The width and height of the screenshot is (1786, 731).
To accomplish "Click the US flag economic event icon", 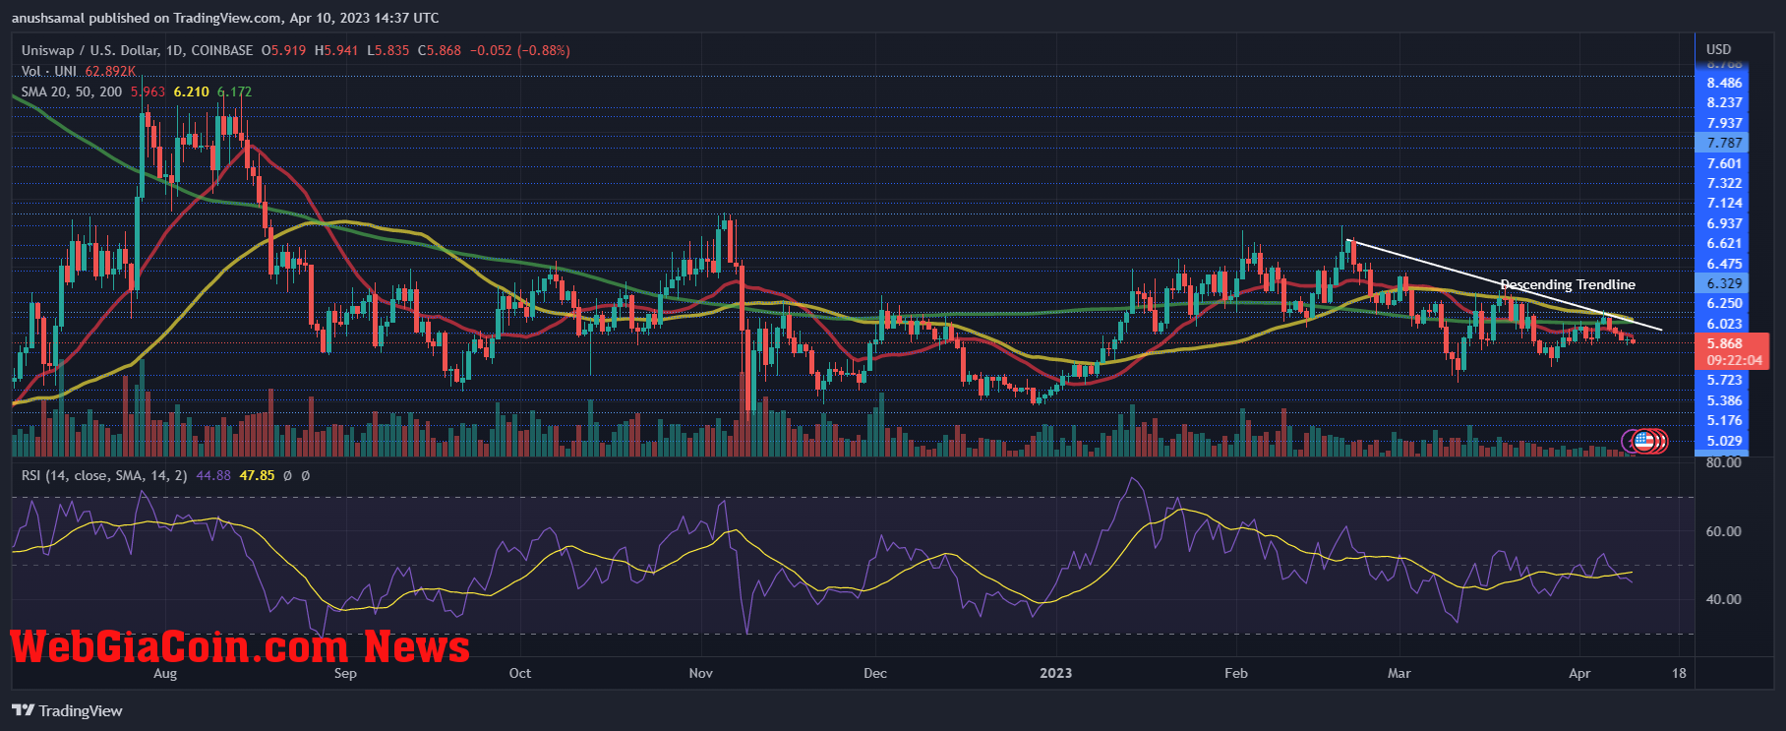I will click(x=1643, y=441).
